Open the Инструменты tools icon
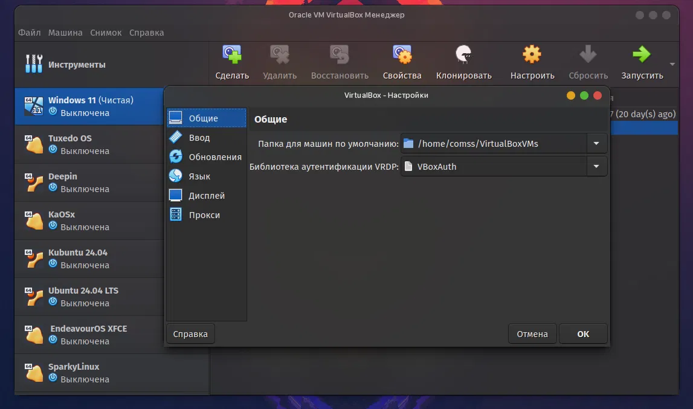The width and height of the screenshot is (693, 409). pos(34,63)
